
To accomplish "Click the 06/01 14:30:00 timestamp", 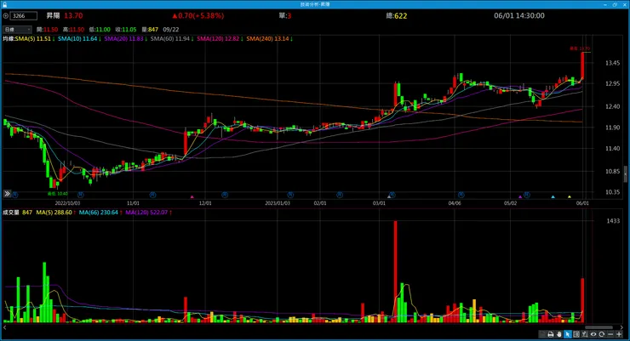I will [519, 15].
